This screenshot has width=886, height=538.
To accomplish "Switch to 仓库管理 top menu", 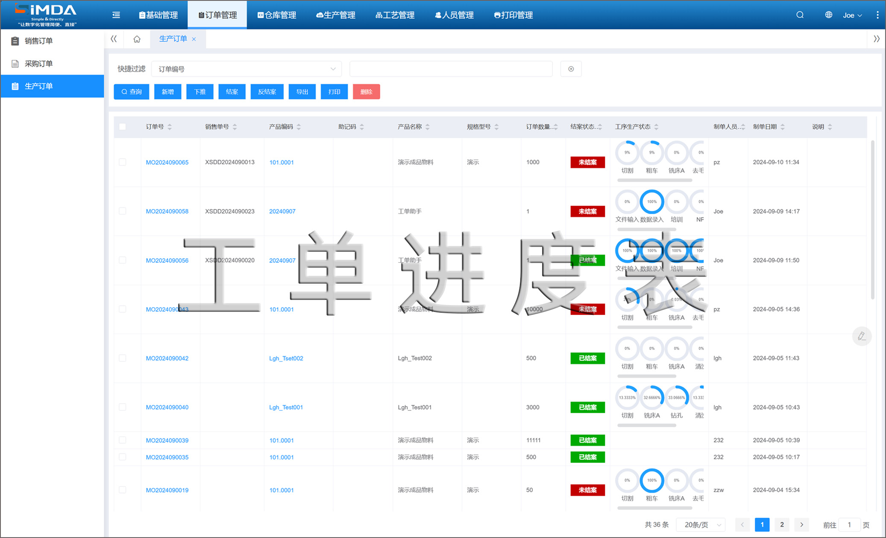I will [276, 15].
